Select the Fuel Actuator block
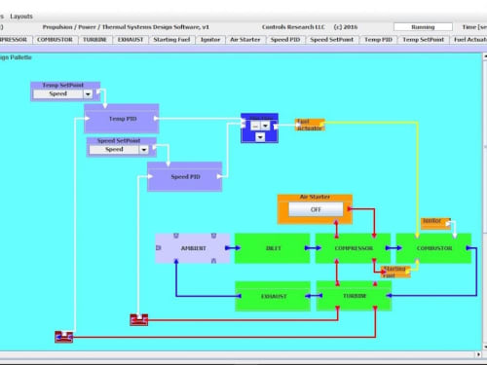487x365 pixels. pyautogui.click(x=310, y=125)
